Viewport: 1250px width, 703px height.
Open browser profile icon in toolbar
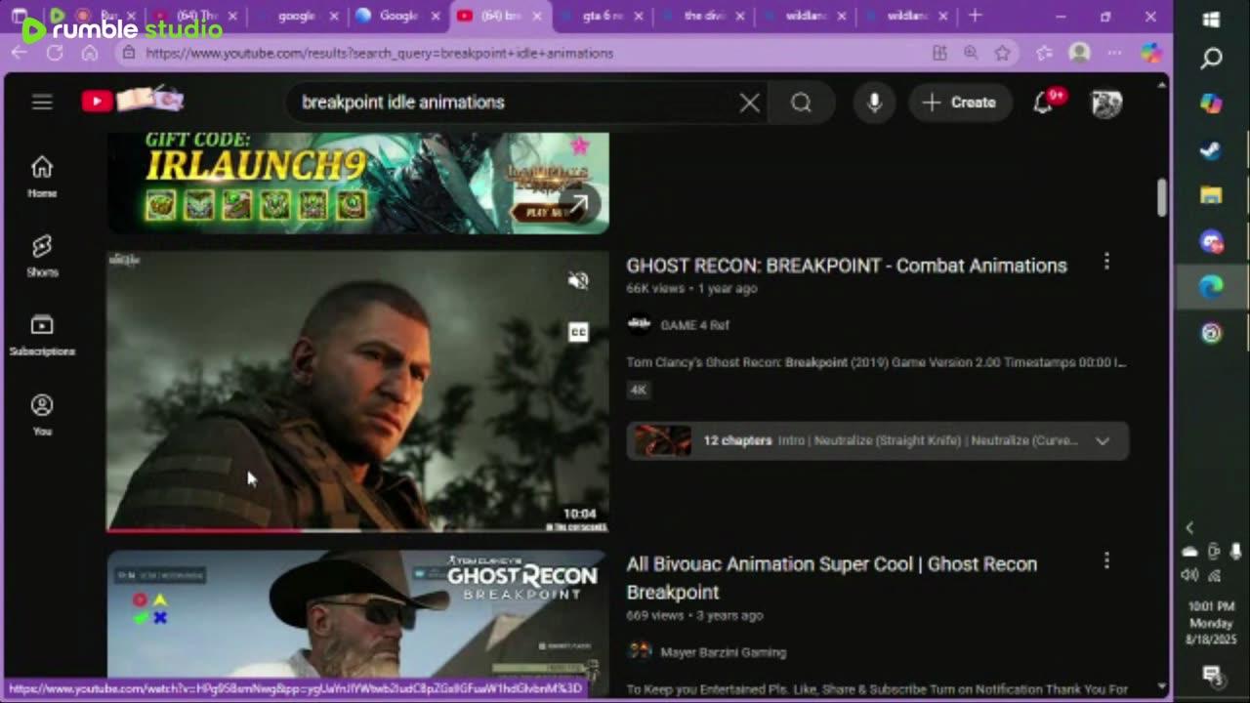(1079, 53)
